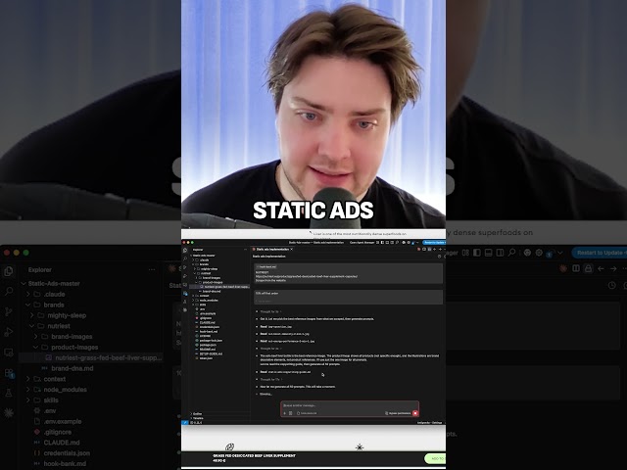This screenshot has width=627, height=470.
Task: Open brand-dna.md in enlarged background tree
Action: coord(68,368)
